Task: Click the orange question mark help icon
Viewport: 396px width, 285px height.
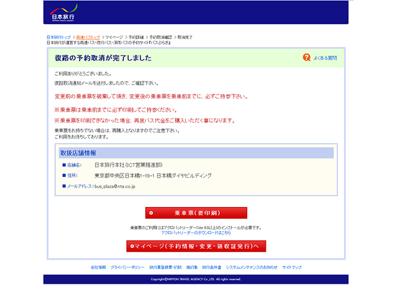Action: pos(307,58)
